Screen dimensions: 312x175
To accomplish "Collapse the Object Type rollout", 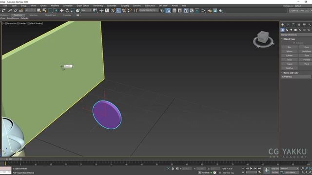I will [289, 39].
